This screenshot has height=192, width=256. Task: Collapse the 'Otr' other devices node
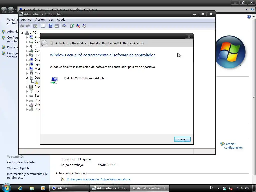click(27, 78)
